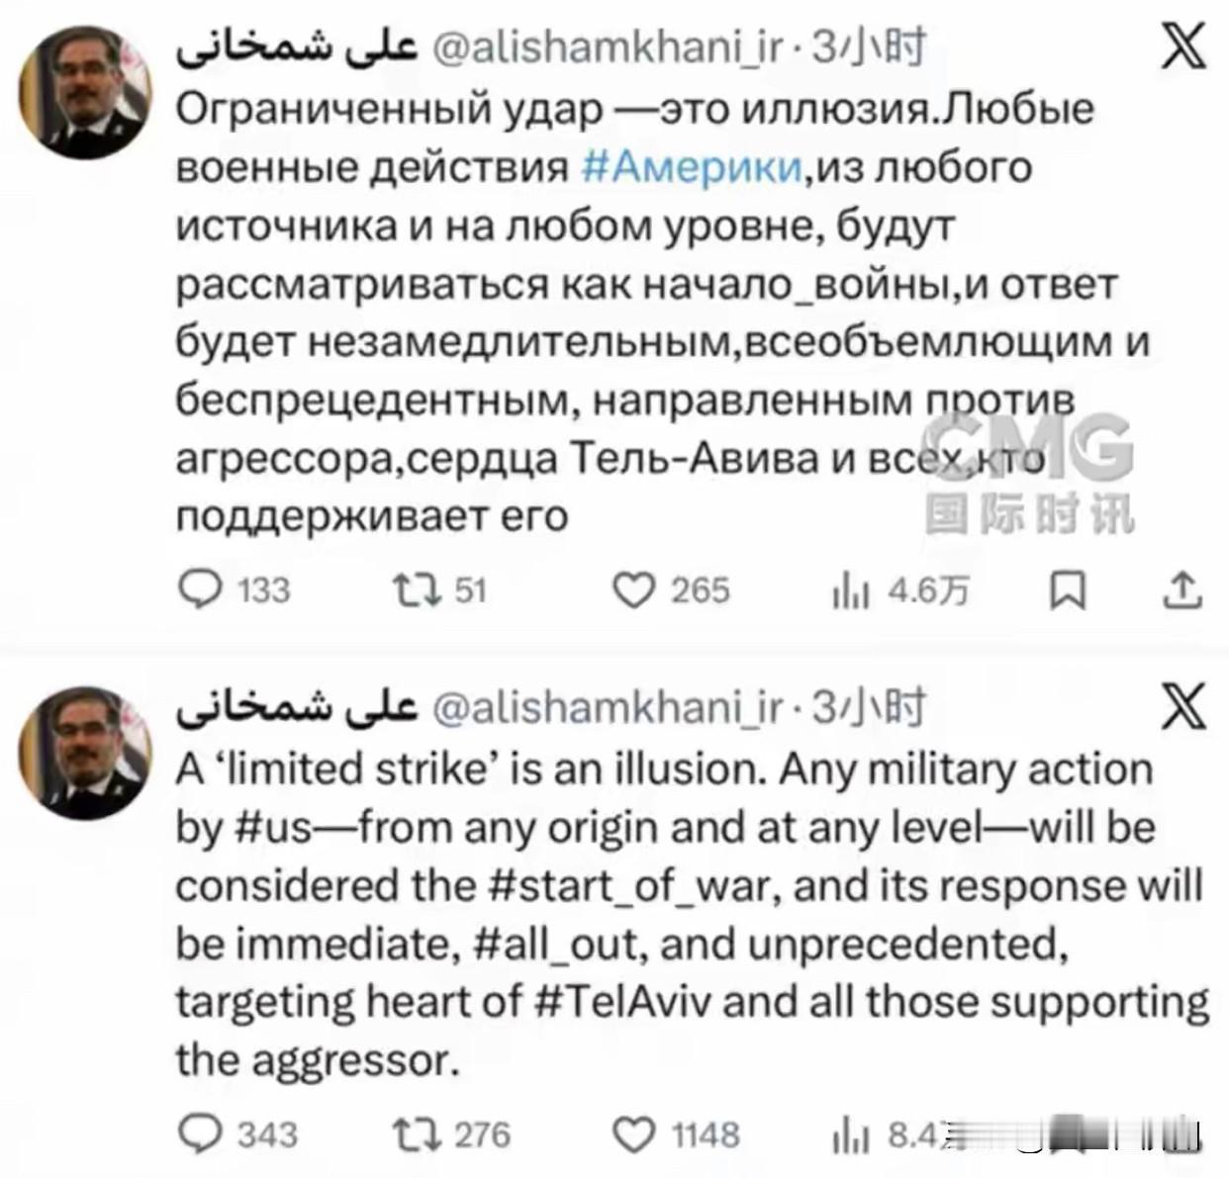Image resolution: width=1229 pixels, height=1178 pixels.
Task: Open the #Америки hashtag
Action: pyautogui.click(x=691, y=167)
